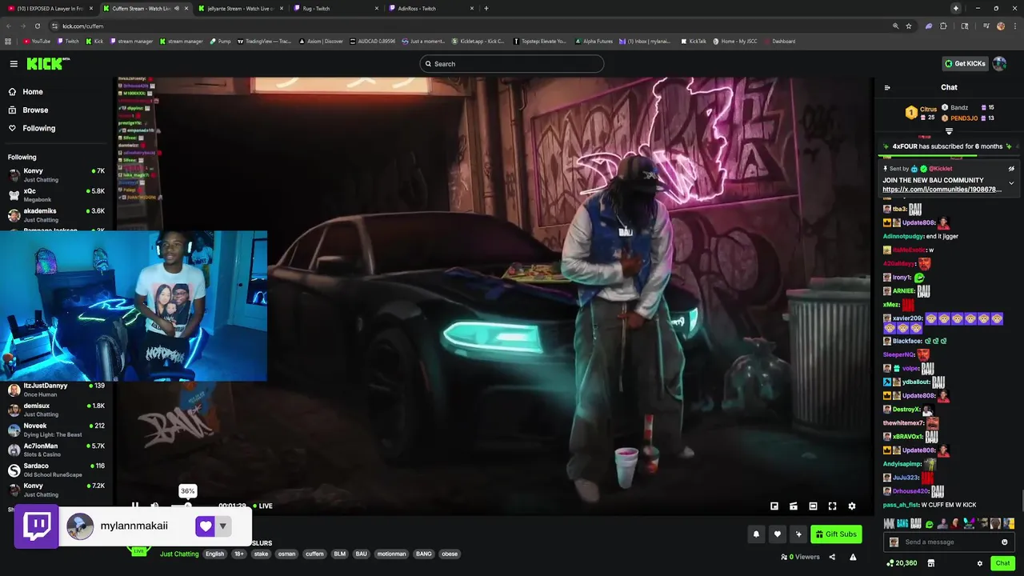This screenshot has height=576, width=1024.
Task: Follow channel with heart button
Action: (777, 534)
